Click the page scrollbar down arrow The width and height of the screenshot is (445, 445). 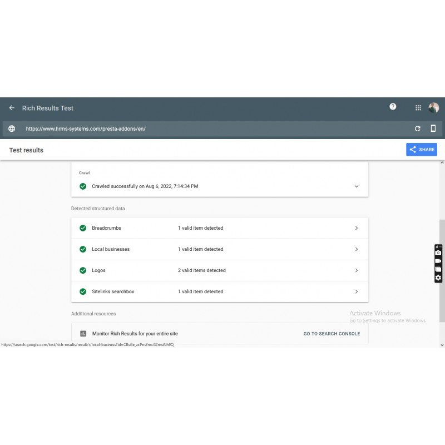coord(442,345)
